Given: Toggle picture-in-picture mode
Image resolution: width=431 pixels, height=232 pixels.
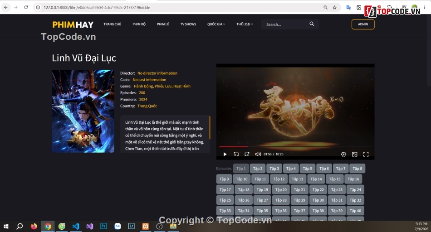Looking at the screenshot, I should pos(355,155).
